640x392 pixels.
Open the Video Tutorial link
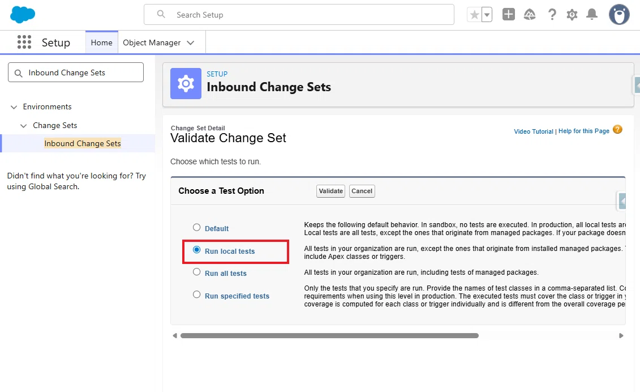(533, 131)
